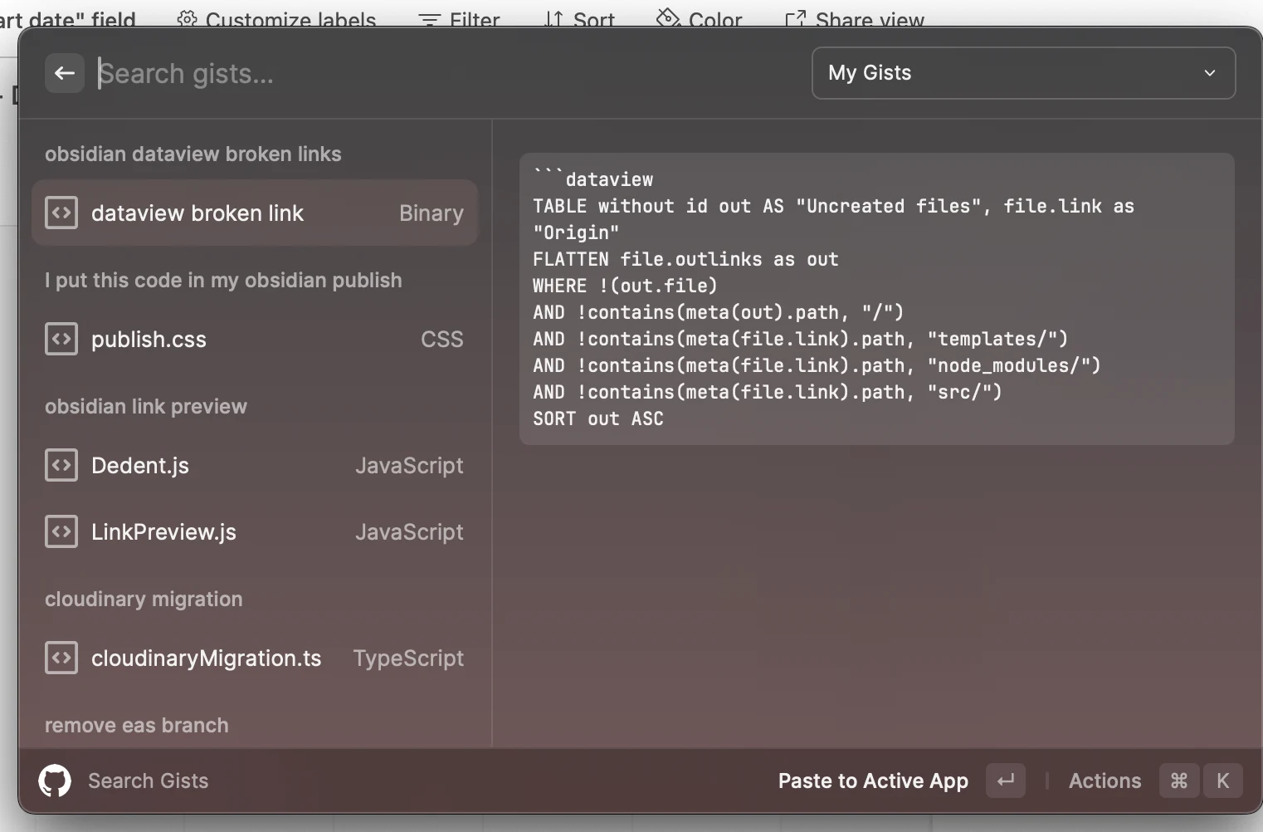Click the JavaScript label next to LinkPreview.js
The image size is (1263, 832).
pyautogui.click(x=409, y=531)
